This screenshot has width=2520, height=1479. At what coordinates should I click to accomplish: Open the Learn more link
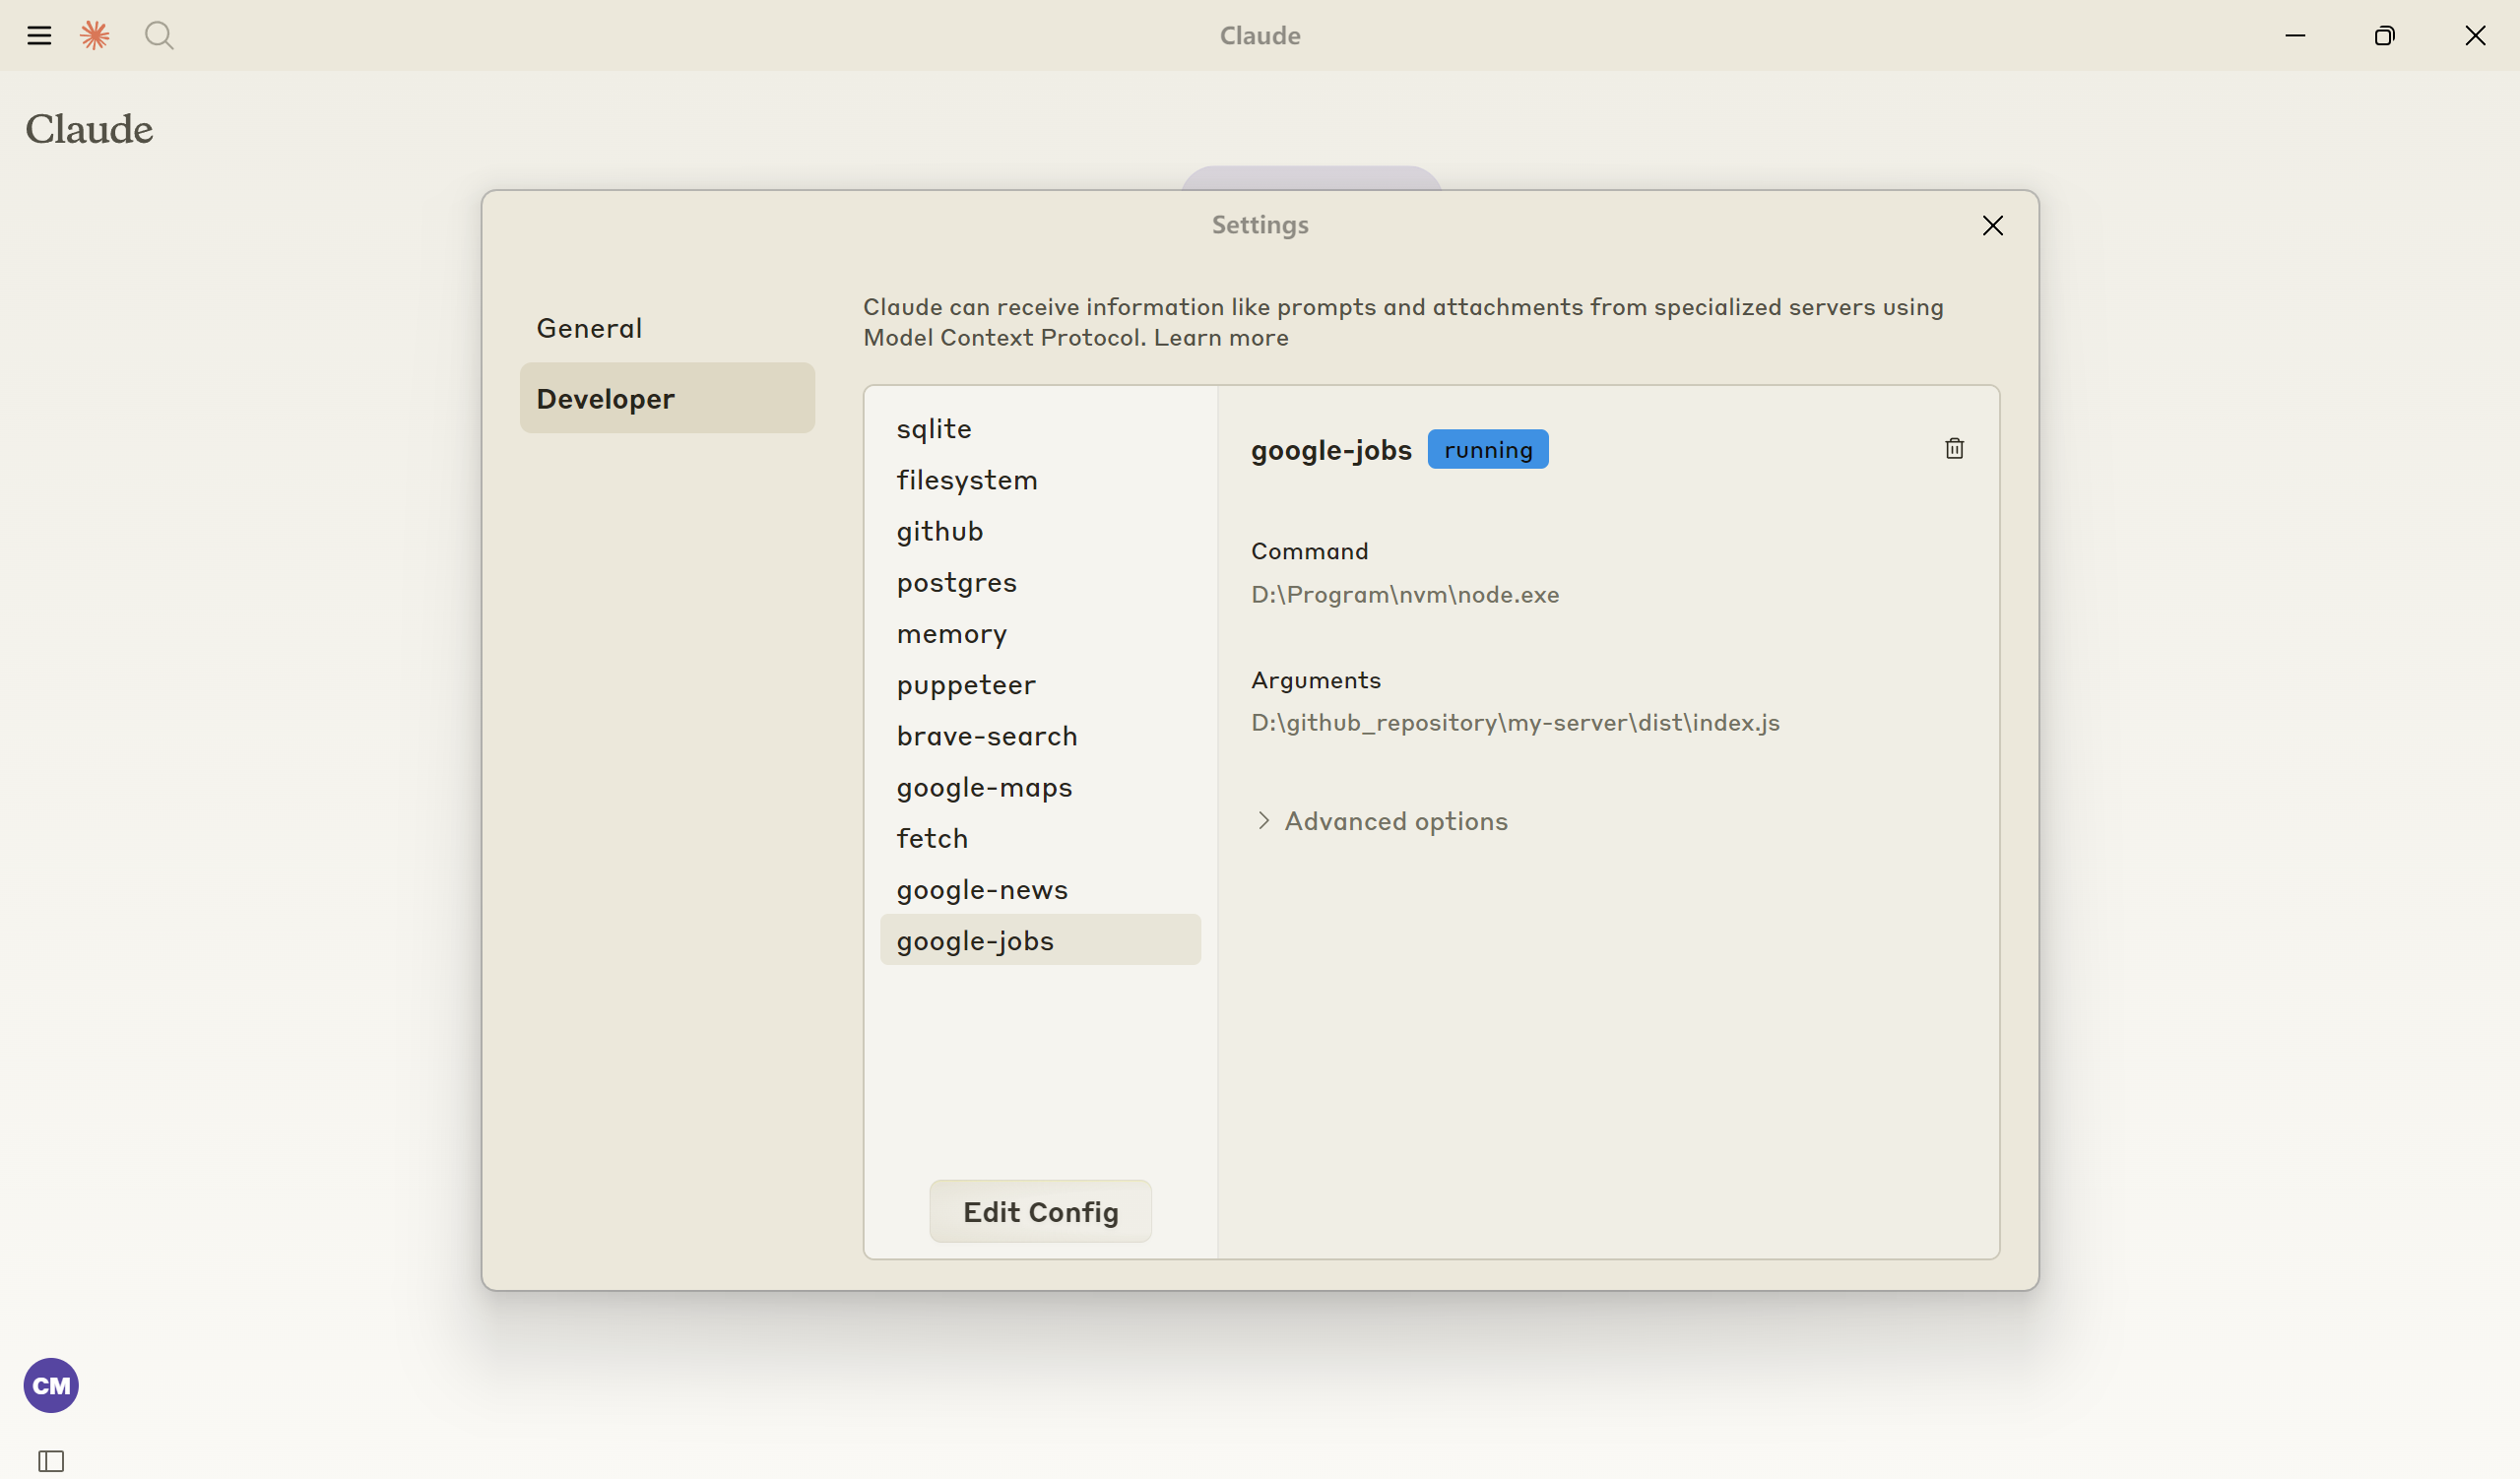(x=1221, y=338)
